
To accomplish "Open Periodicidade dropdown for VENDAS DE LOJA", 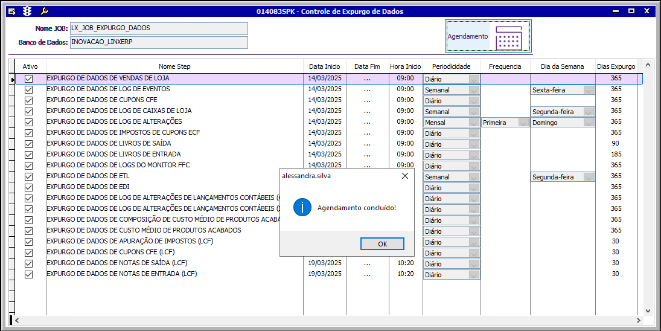I will coord(474,79).
